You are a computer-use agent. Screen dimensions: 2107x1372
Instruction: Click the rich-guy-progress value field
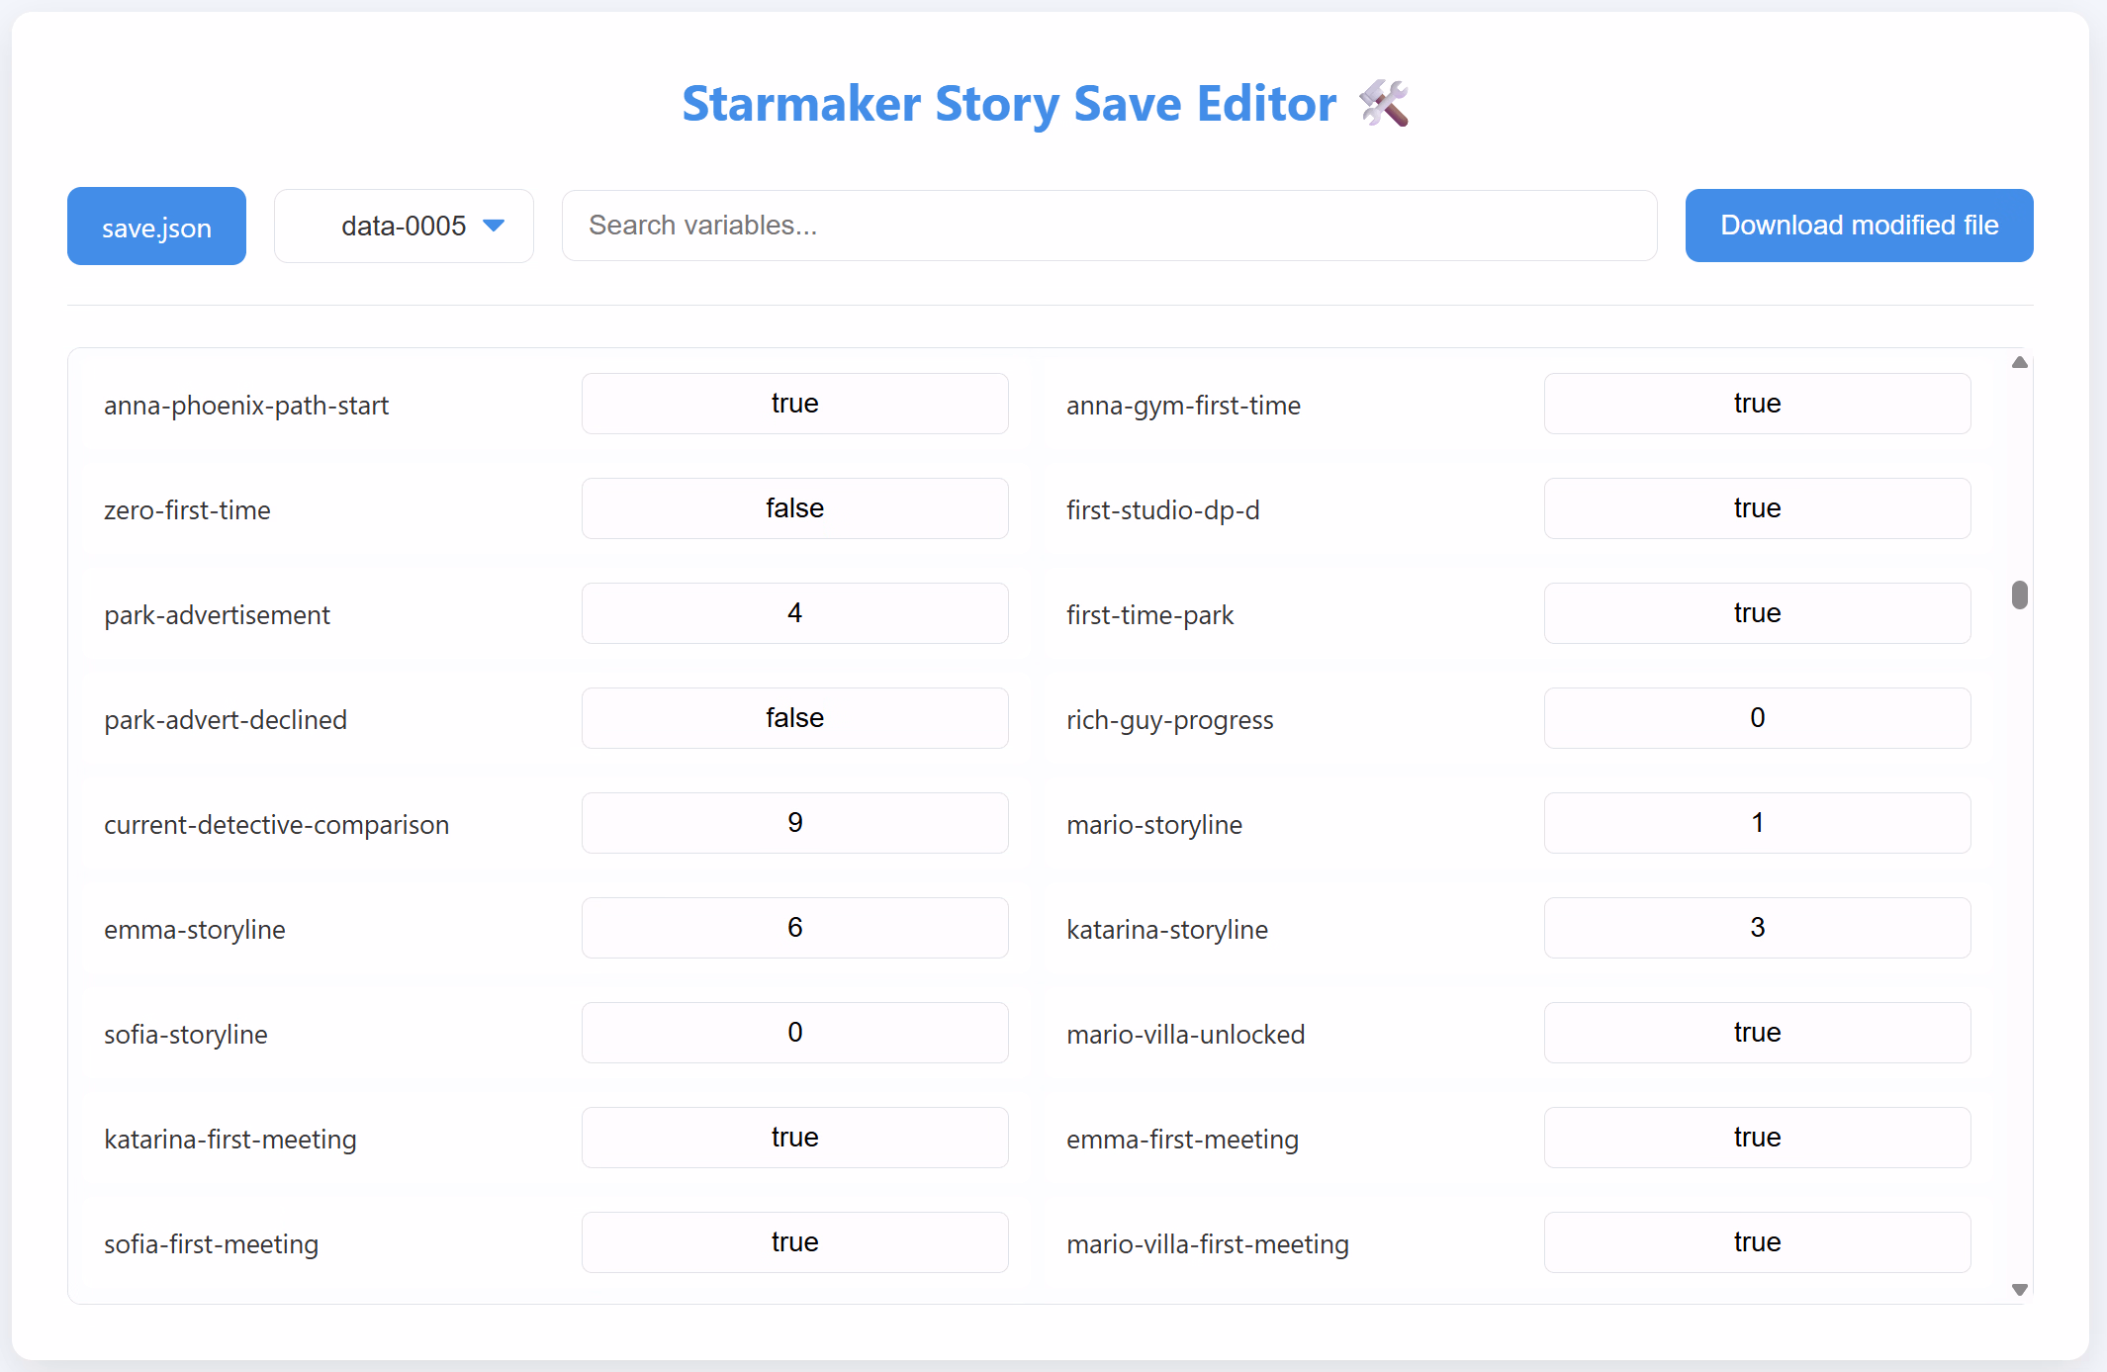click(1757, 718)
